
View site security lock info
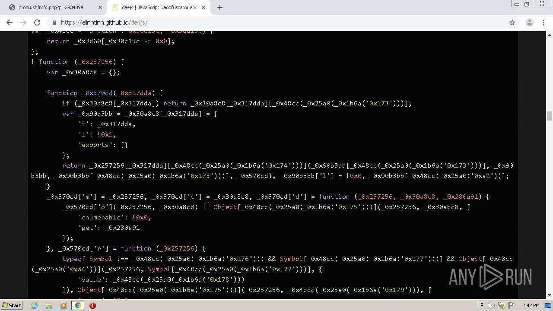pyautogui.click(x=54, y=22)
